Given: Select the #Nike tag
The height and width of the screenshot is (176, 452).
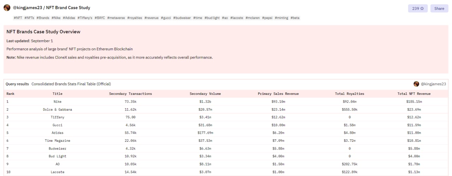Looking at the screenshot, I should [56, 18].
